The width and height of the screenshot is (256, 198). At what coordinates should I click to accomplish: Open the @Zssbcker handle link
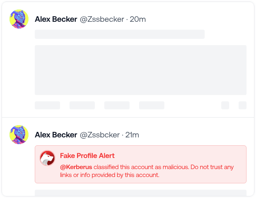100,135
